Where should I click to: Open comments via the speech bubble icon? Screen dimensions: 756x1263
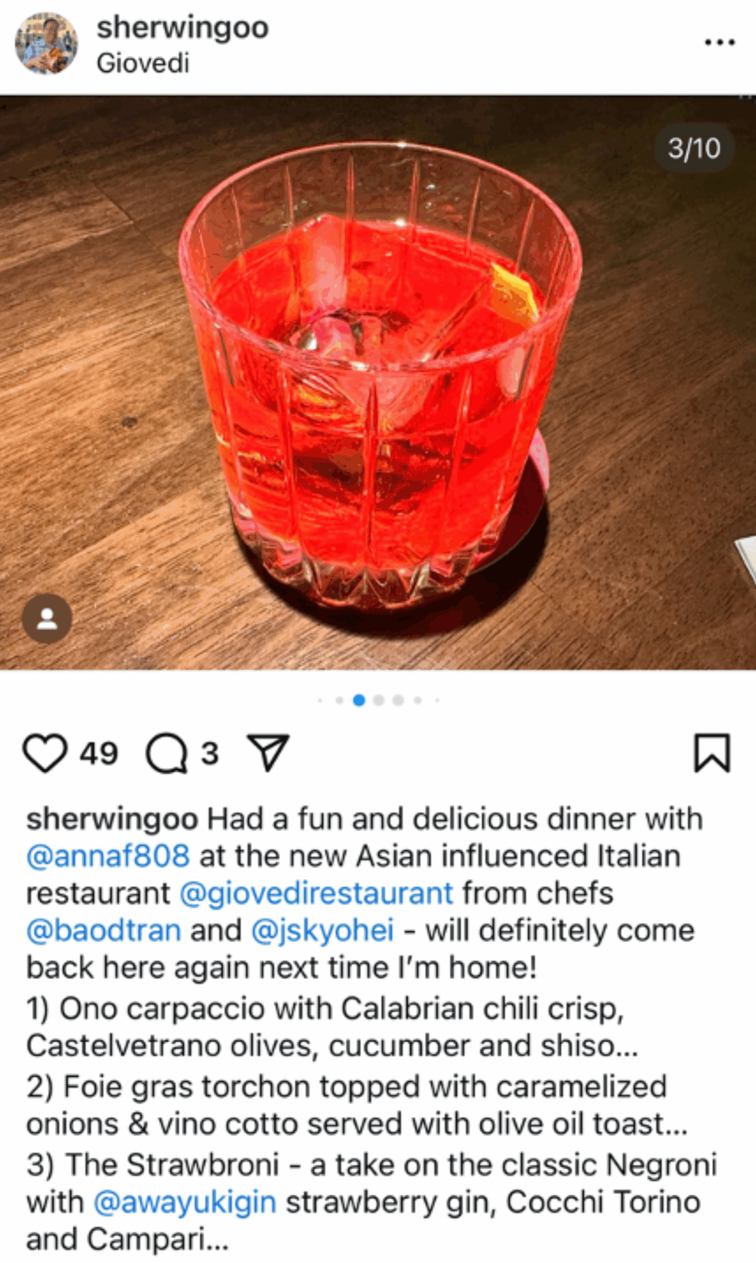click(167, 753)
